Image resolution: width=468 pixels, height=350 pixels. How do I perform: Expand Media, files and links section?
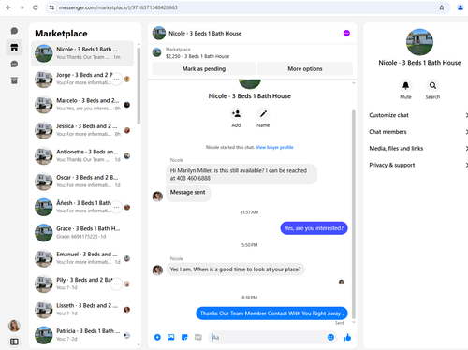[x=418, y=148]
